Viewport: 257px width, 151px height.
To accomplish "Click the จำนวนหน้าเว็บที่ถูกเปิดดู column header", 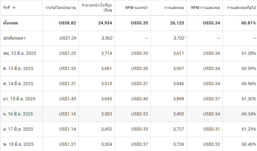I will 97,8.
